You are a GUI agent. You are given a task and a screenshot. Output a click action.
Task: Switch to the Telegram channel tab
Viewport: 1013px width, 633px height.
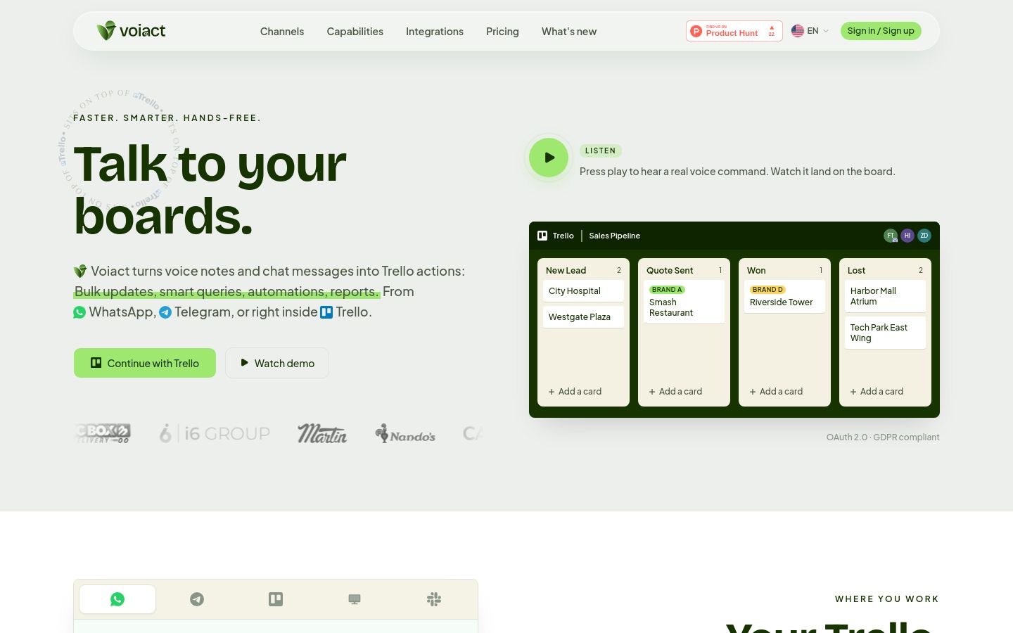point(197,599)
